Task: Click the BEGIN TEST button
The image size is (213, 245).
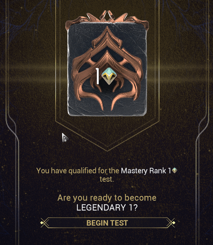Action: tap(107, 223)
